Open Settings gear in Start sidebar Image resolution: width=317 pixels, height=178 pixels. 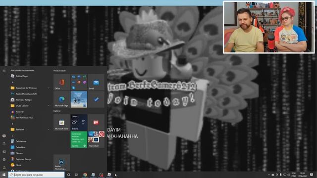(4, 159)
